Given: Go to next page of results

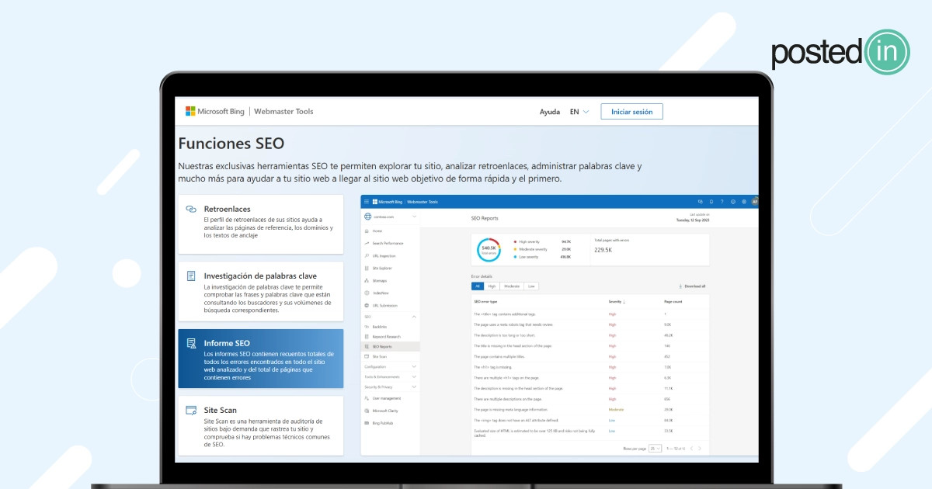Looking at the screenshot, I should [700, 449].
